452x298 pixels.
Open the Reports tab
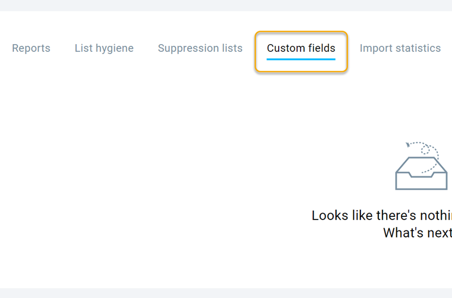click(31, 48)
